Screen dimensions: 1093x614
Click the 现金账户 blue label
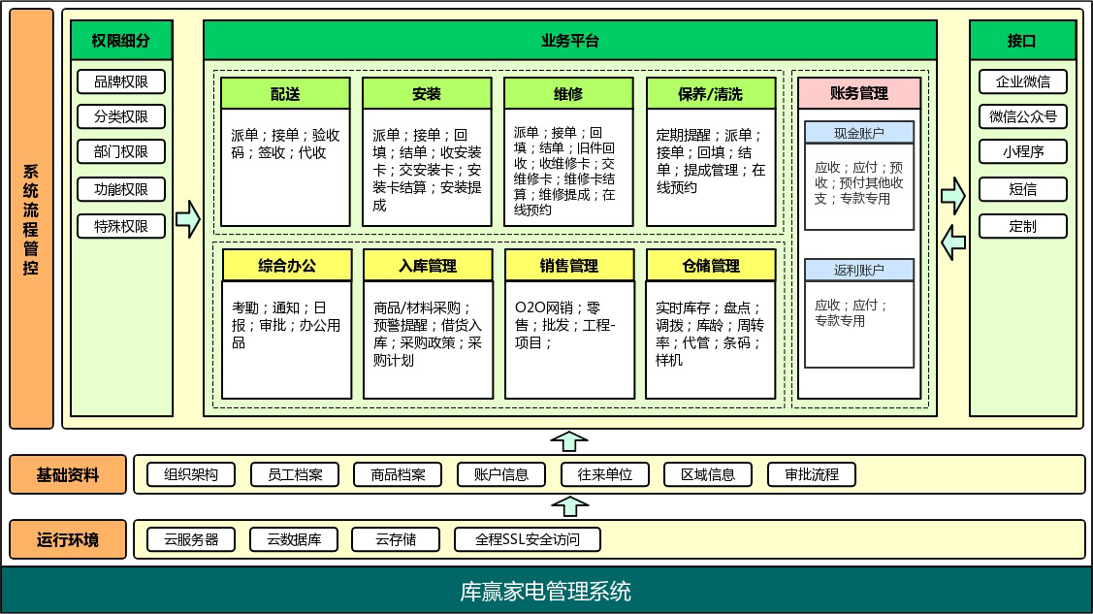[x=859, y=133]
